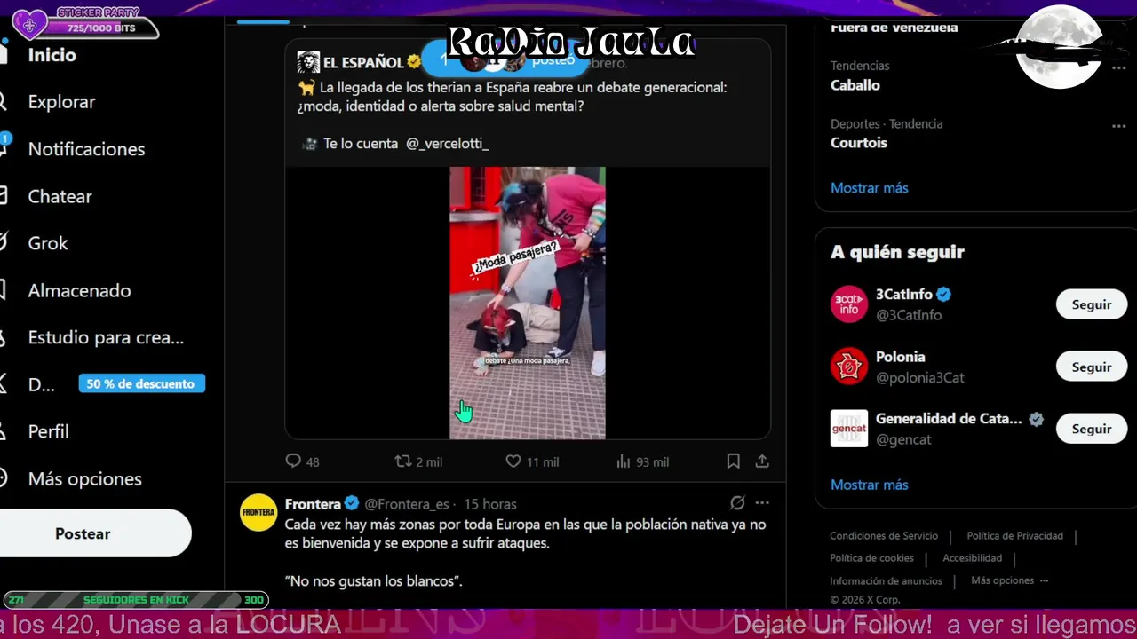The image size is (1137, 639).
Task: Click the Seguidores en Kick progress bar
Action: point(136,600)
